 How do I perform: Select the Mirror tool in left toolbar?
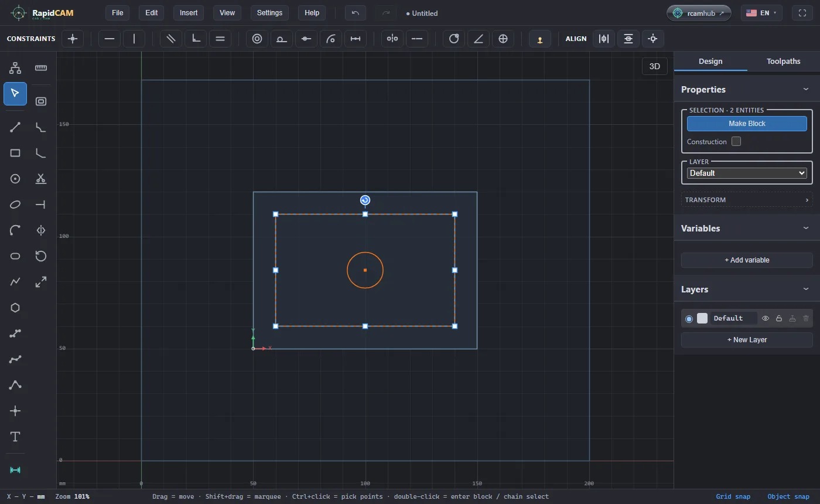[x=41, y=230]
